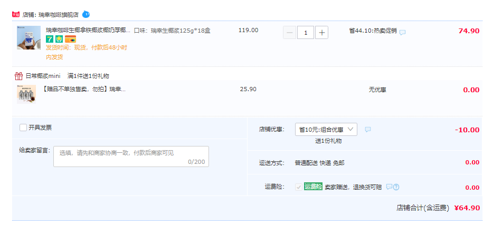493x225 pixels.
Task: Click the gift price 25.90
Action: click(x=248, y=89)
